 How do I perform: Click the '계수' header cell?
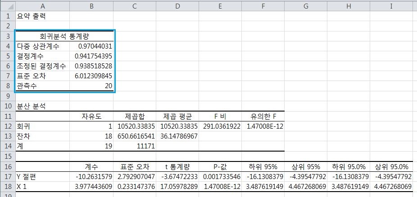pos(91,166)
